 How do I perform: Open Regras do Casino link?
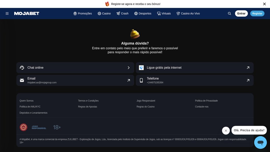pyautogui.click(x=145, y=107)
